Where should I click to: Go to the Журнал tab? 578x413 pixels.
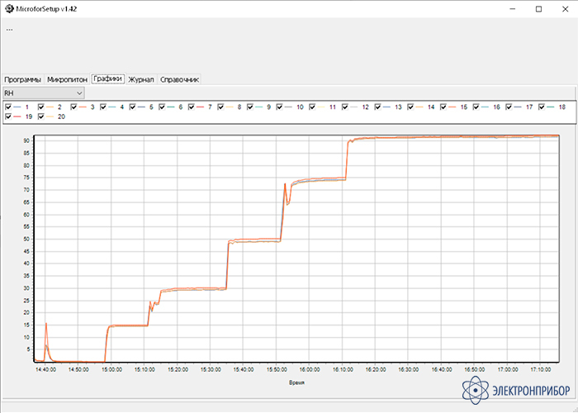tap(141, 79)
